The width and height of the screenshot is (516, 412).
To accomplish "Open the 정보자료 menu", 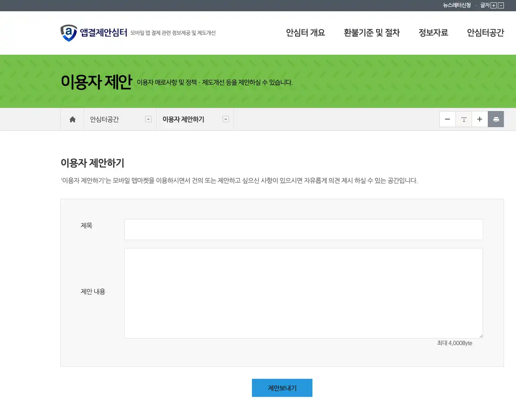I will tap(433, 33).
